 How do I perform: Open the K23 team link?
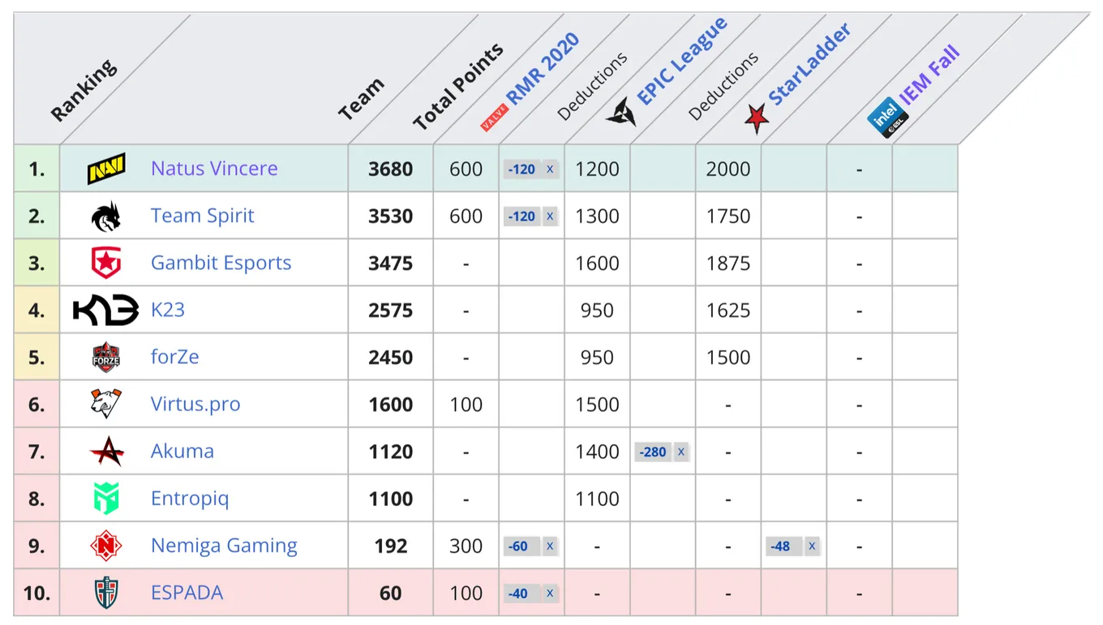pyautogui.click(x=168, y=310)
